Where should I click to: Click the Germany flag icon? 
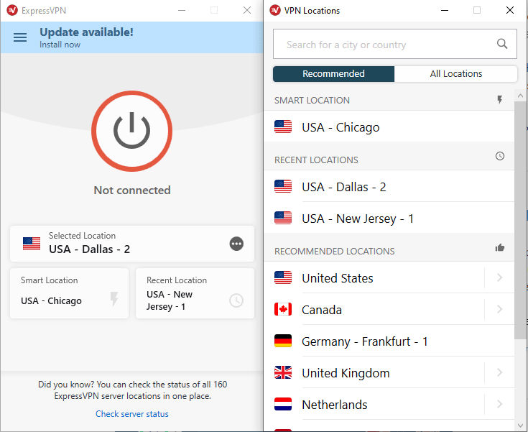[283, 341]
